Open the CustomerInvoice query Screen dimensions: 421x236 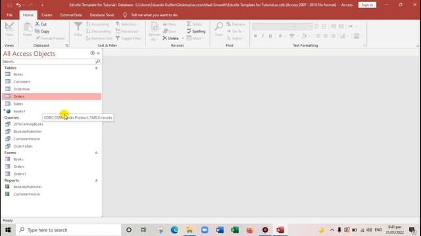pyautogui.click(x=51, y=139)
